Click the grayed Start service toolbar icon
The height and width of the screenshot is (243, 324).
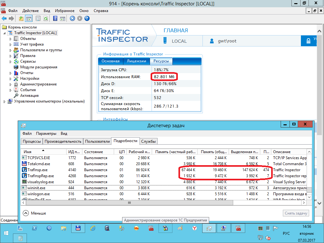(x=80, y=18)
